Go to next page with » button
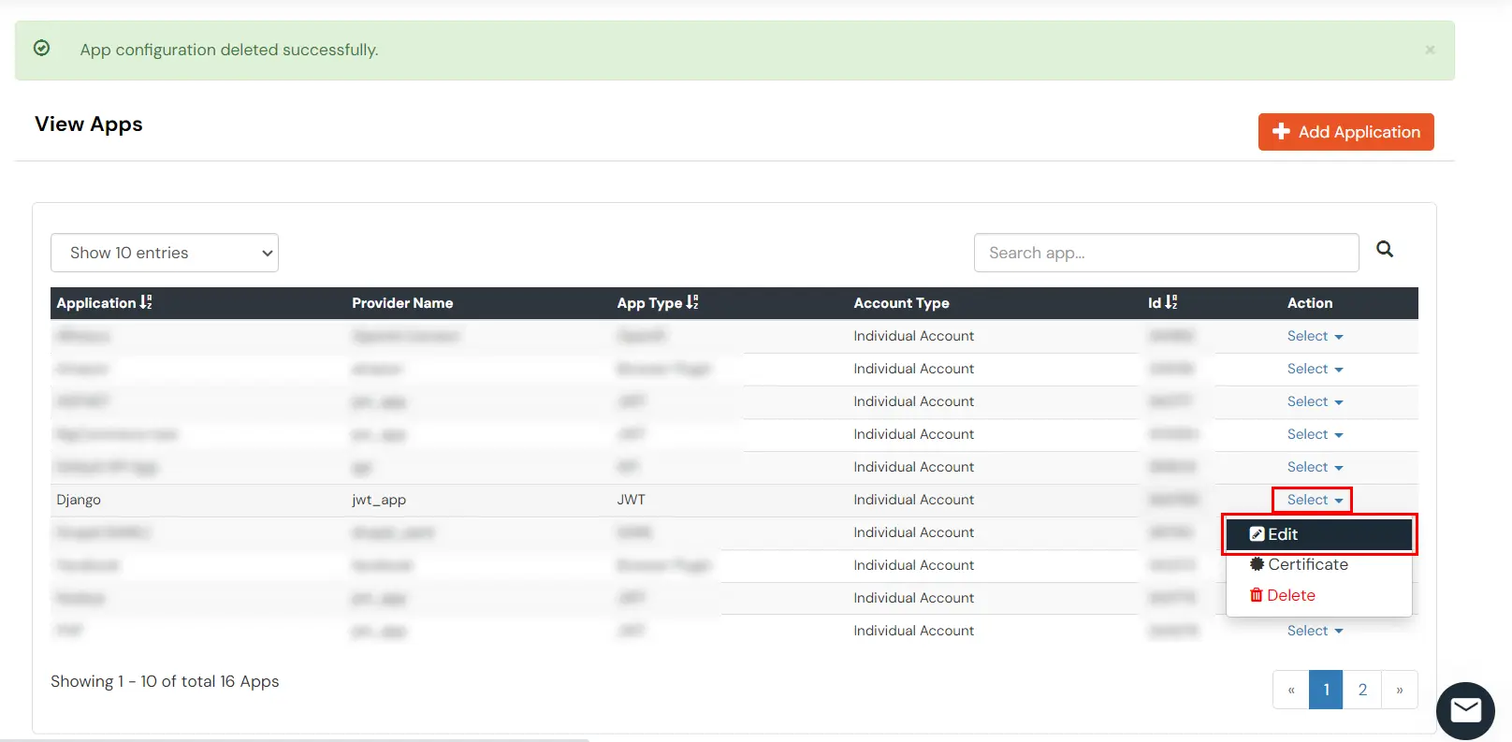1512x742 pixels. click(x=1400, y=690)
